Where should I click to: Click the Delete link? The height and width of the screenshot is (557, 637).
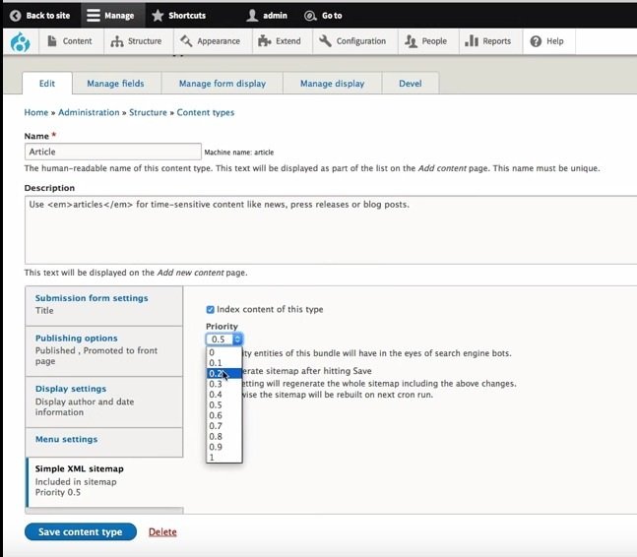[x=162, y=531]
